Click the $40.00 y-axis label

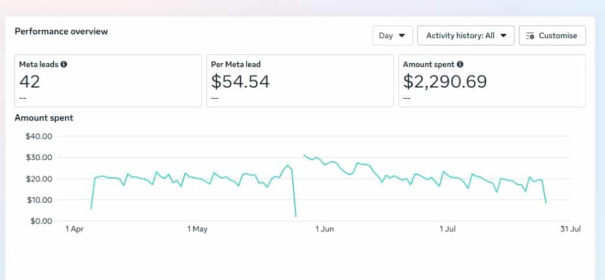click(40, 136)
